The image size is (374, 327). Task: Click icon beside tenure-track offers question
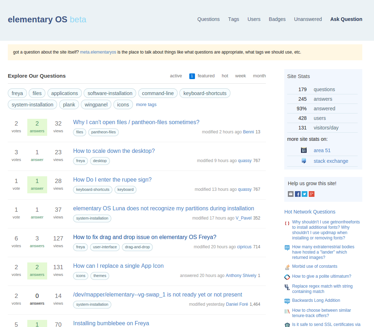[x=287, y=311]
